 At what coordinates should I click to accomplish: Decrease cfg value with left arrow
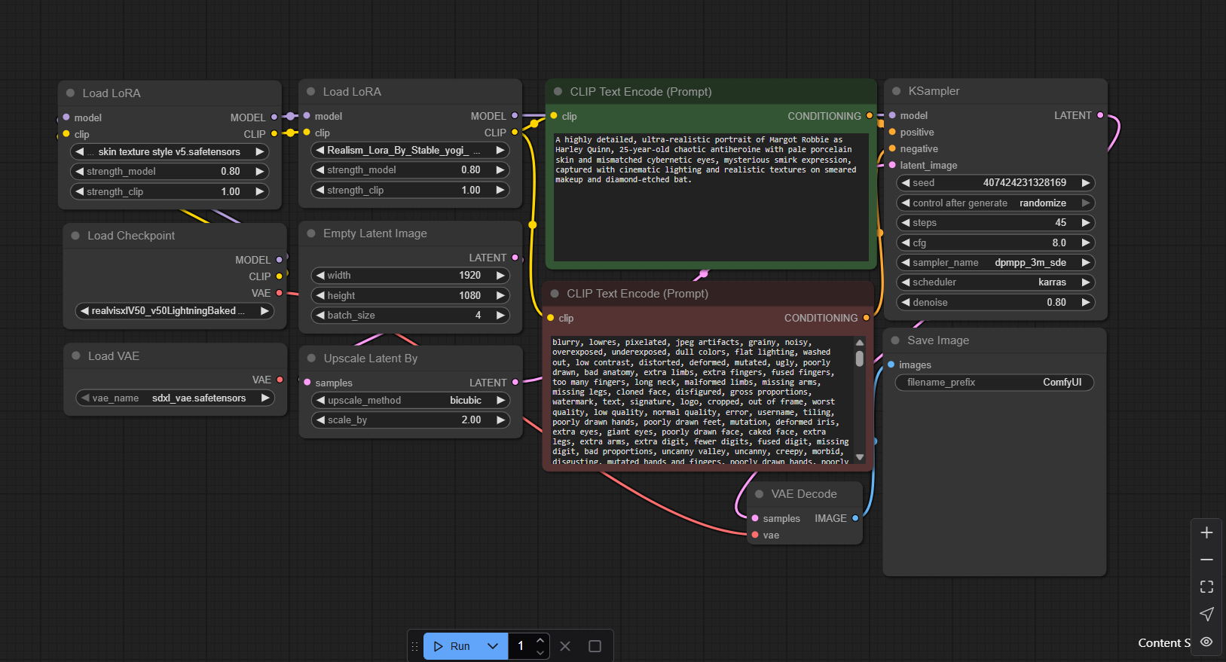[906, 243]
